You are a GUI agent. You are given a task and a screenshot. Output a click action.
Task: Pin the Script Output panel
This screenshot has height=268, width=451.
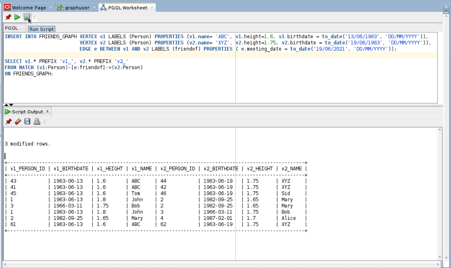[8, 122]
